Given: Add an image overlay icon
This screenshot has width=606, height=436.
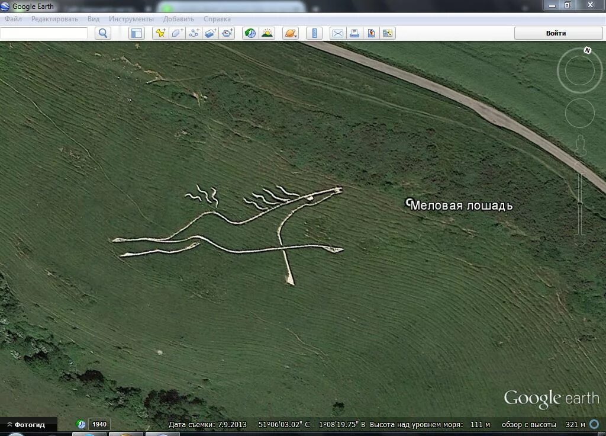Looking at the screenshot, I should 210,33.
